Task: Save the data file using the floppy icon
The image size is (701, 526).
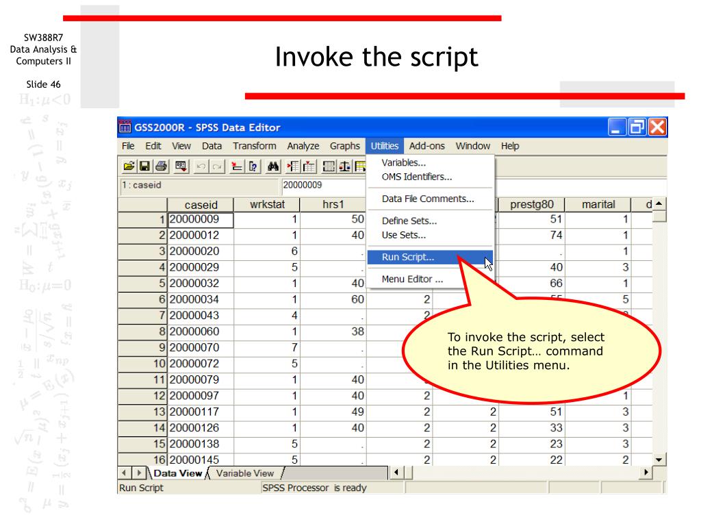Action: click(144, 166)
